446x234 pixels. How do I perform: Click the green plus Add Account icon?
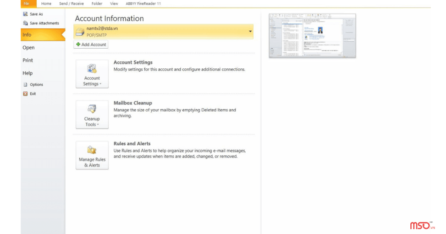[78, 44]
